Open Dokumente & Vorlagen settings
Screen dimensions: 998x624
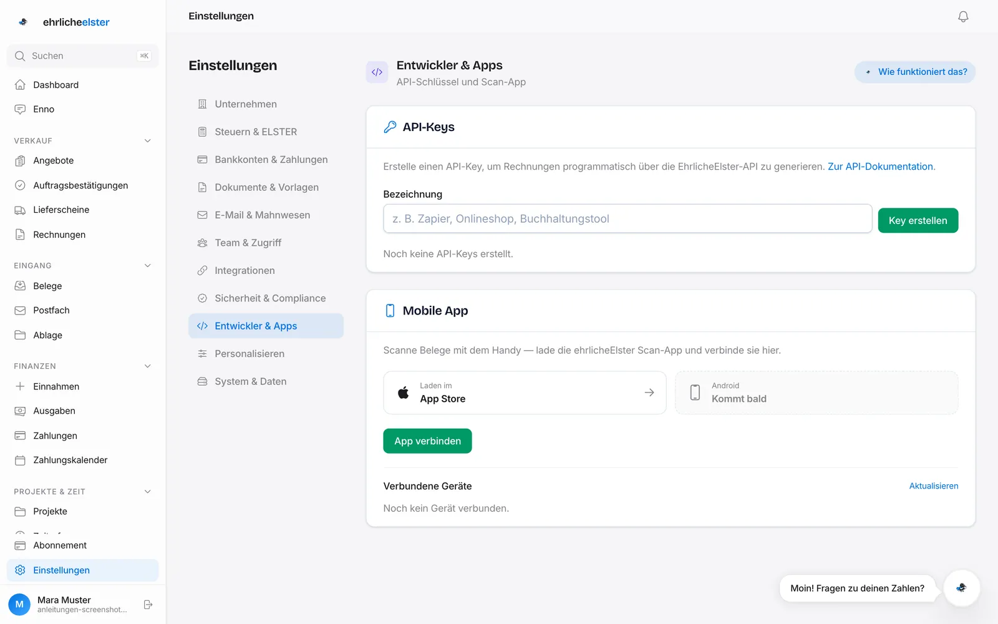[266, 187]
